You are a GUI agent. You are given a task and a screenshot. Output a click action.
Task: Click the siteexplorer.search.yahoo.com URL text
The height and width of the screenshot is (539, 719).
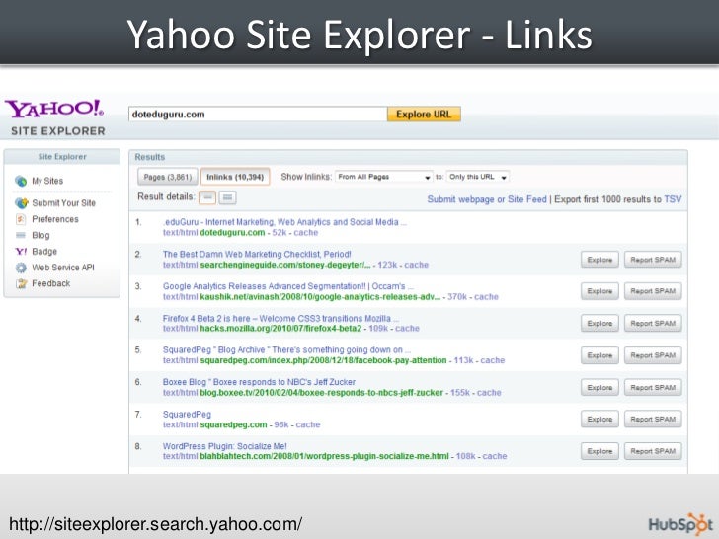click(x=155, y=524)
